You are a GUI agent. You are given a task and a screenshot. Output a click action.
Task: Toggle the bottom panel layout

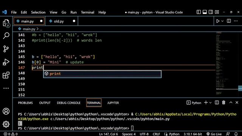205,12
